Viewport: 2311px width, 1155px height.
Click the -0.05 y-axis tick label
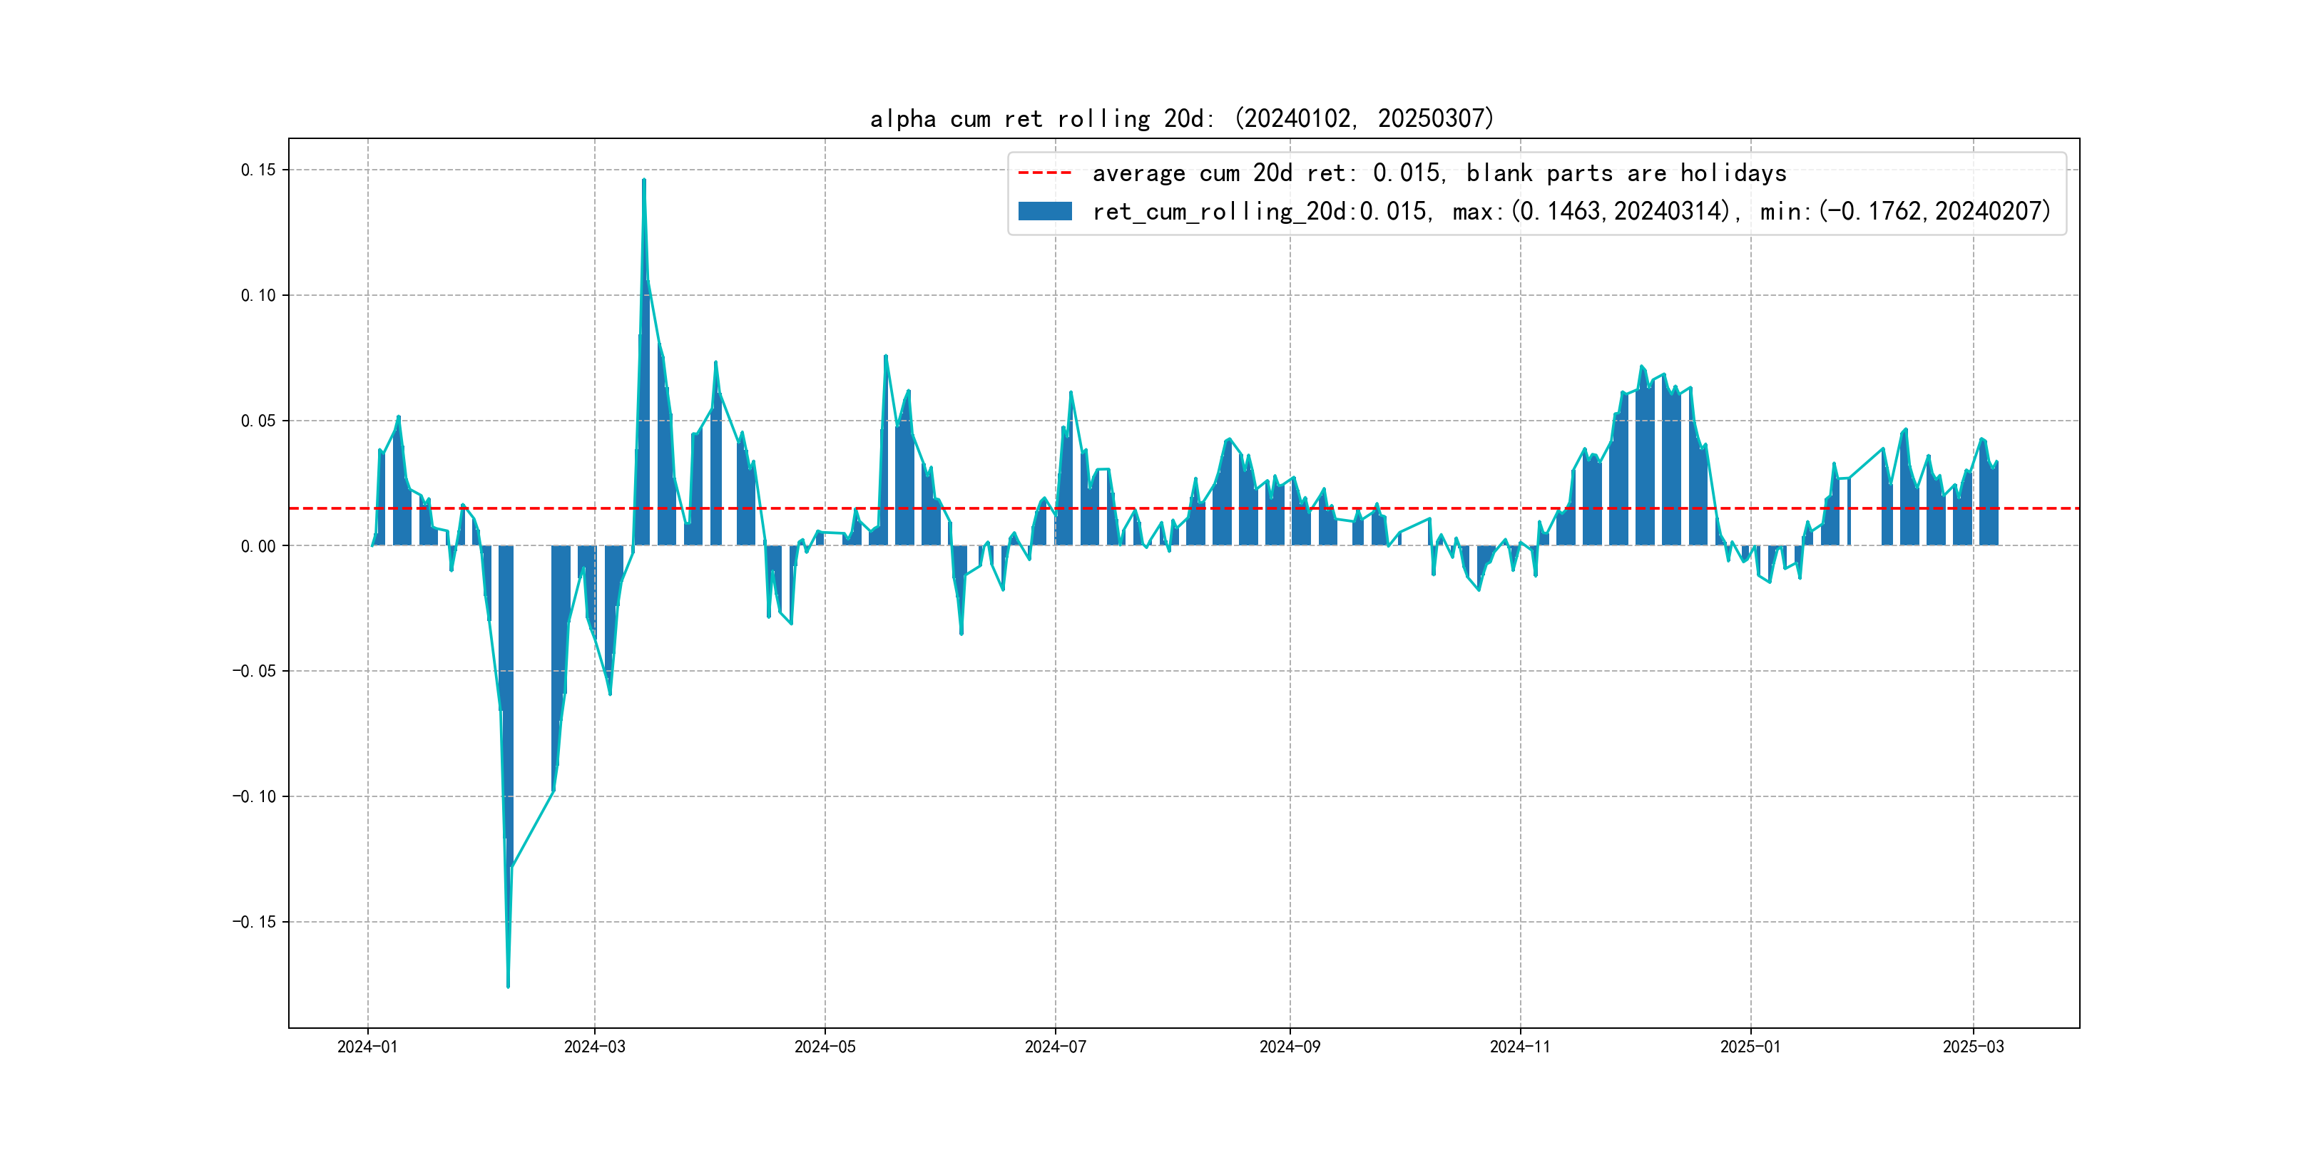[255, 672]
